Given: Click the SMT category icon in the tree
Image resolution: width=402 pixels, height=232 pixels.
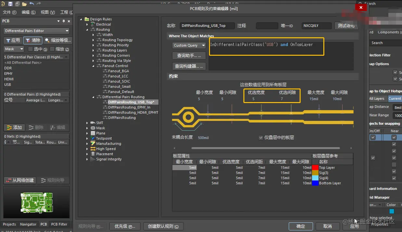Looking at the screenshot, I should click(93, 123).
